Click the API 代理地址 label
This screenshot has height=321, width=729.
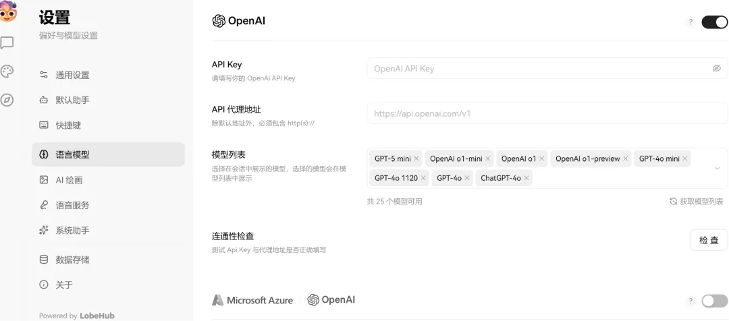tap(236, 110)
